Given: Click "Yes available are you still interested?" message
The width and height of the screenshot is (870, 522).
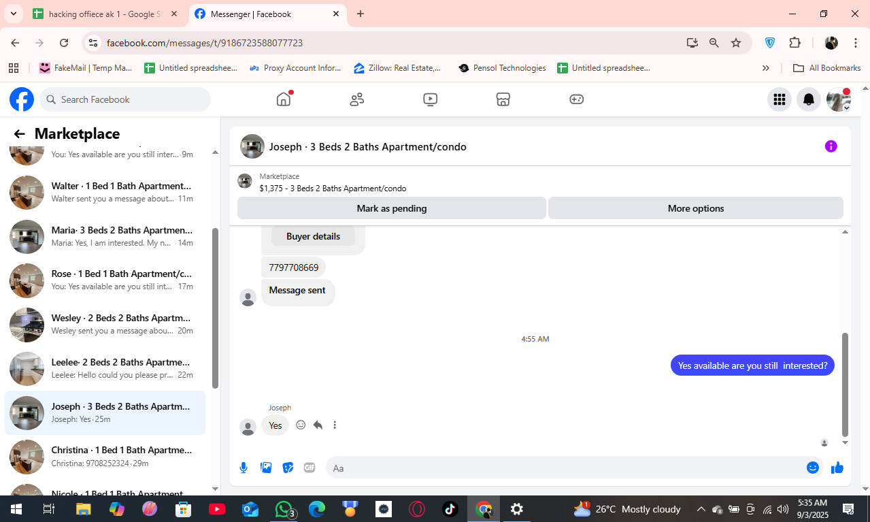Looking at the screenshot, I should pos(752,365).
